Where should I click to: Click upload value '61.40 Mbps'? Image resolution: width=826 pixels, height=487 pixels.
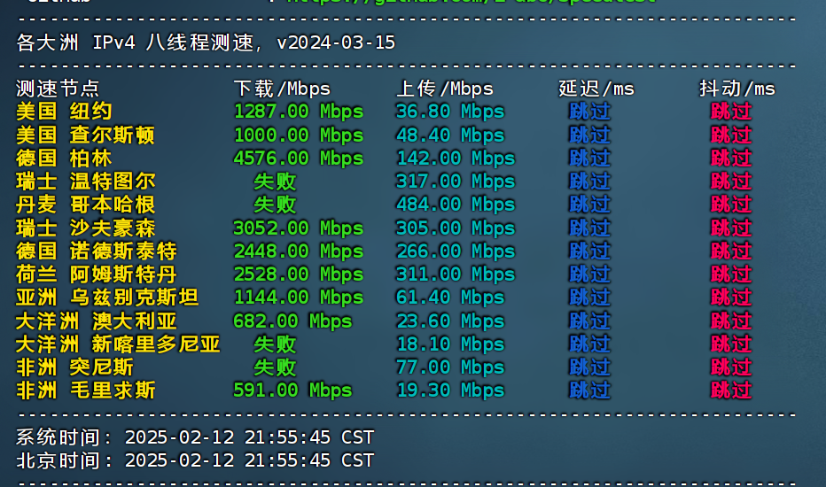[450, 298]
